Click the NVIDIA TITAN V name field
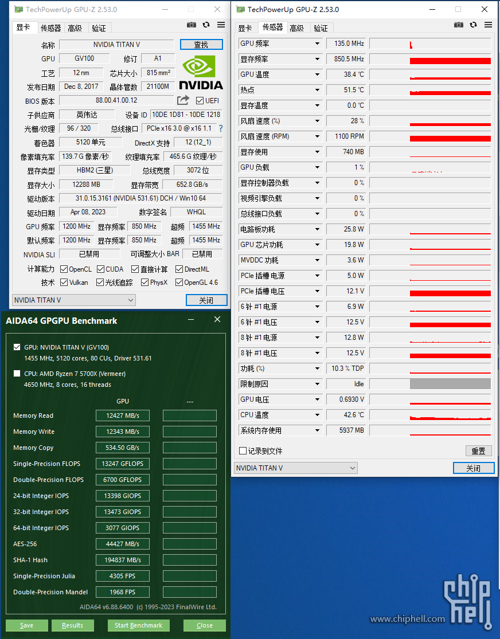500x639 pixels. tap(116, 45)
